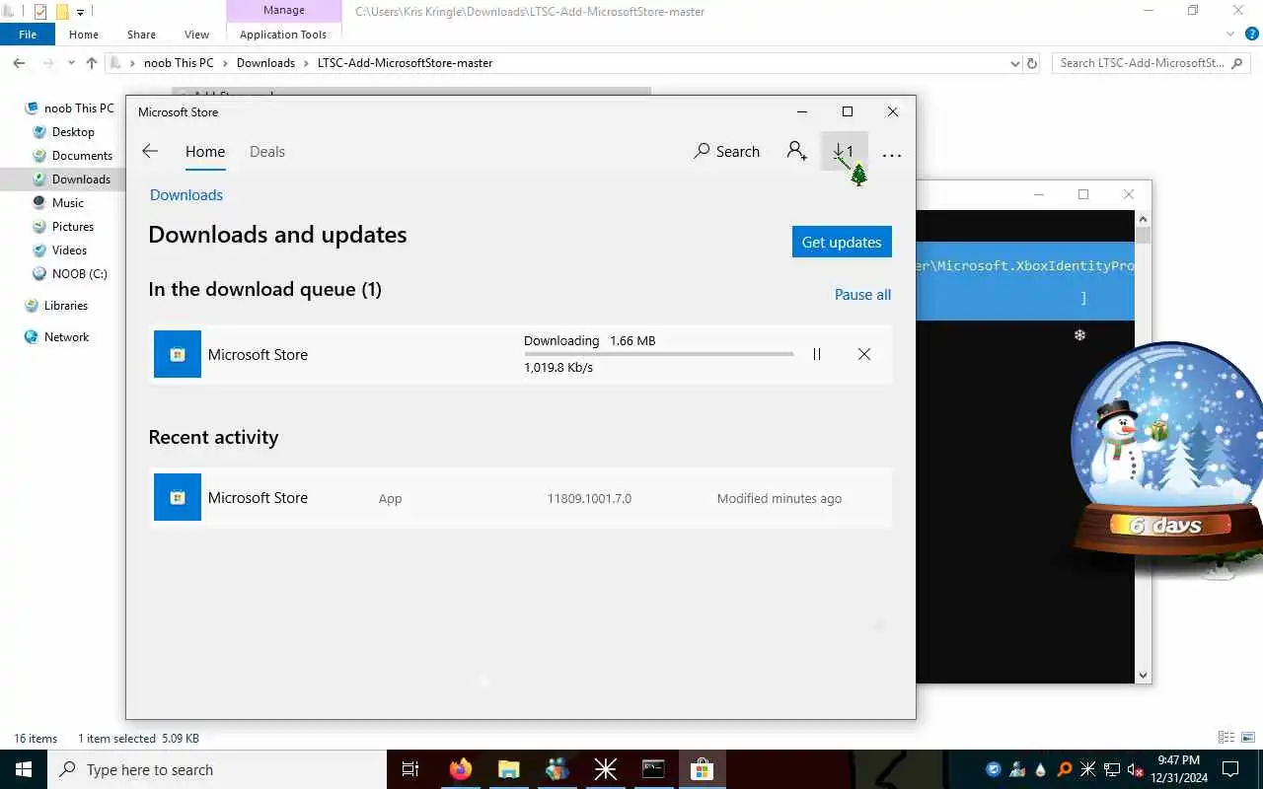Expand the Customize Quick Access Toolbar dropdown
The height and width of the screenshot is (789, 1263).
click(x=81, y=13)
